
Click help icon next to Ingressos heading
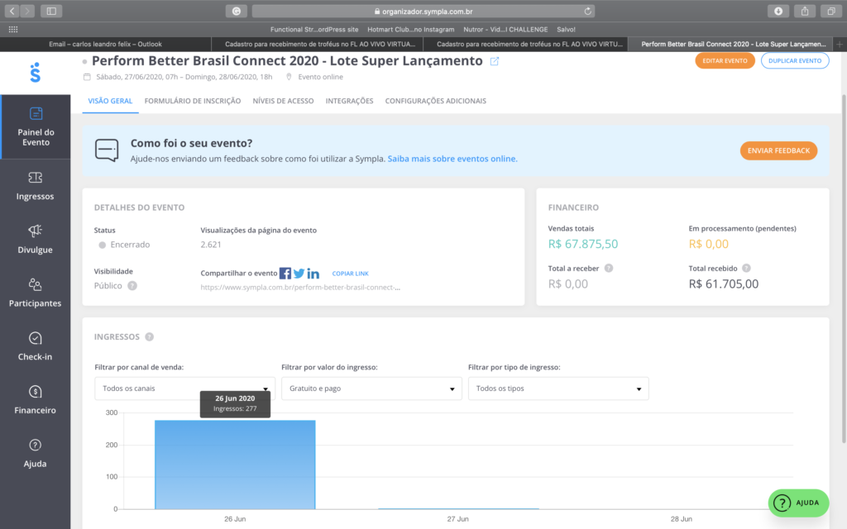tap(150, 337)
